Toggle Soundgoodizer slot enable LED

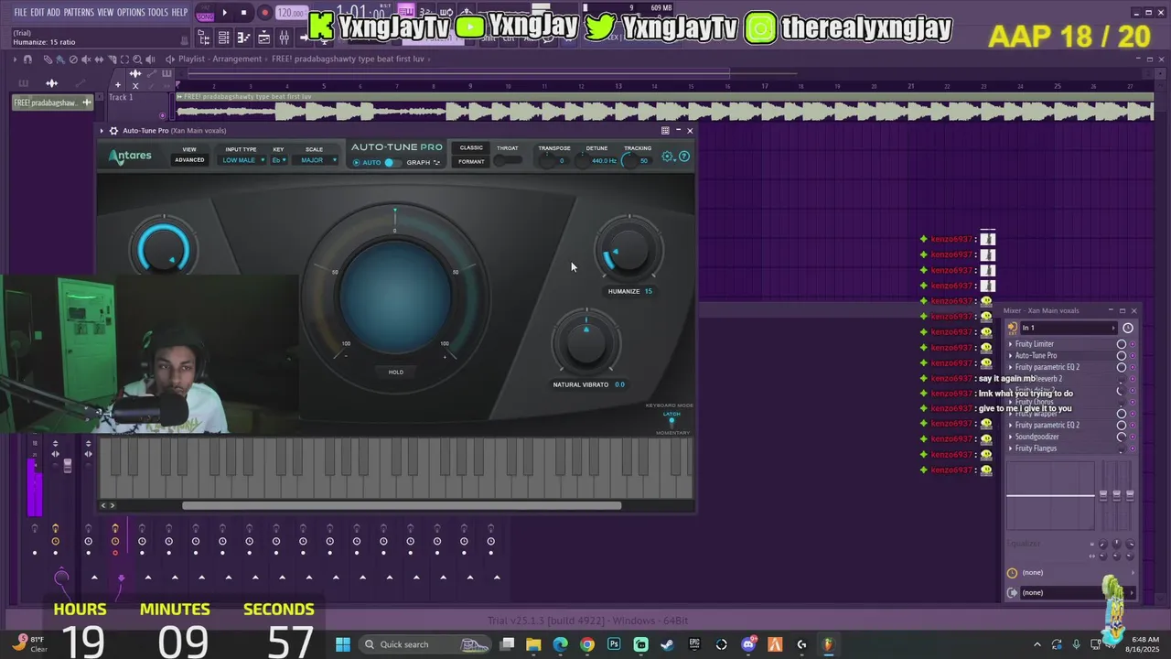[1133, 437]
